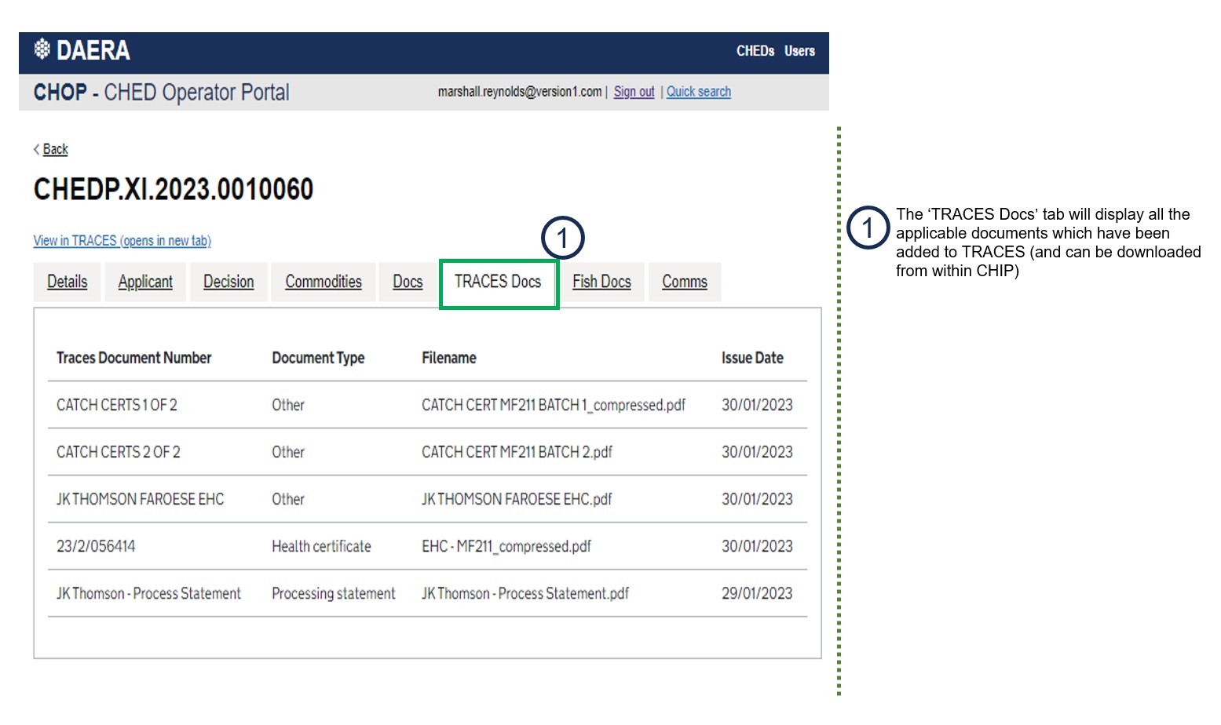
Task: Click the Sign out link
Action: coord(634,92)
